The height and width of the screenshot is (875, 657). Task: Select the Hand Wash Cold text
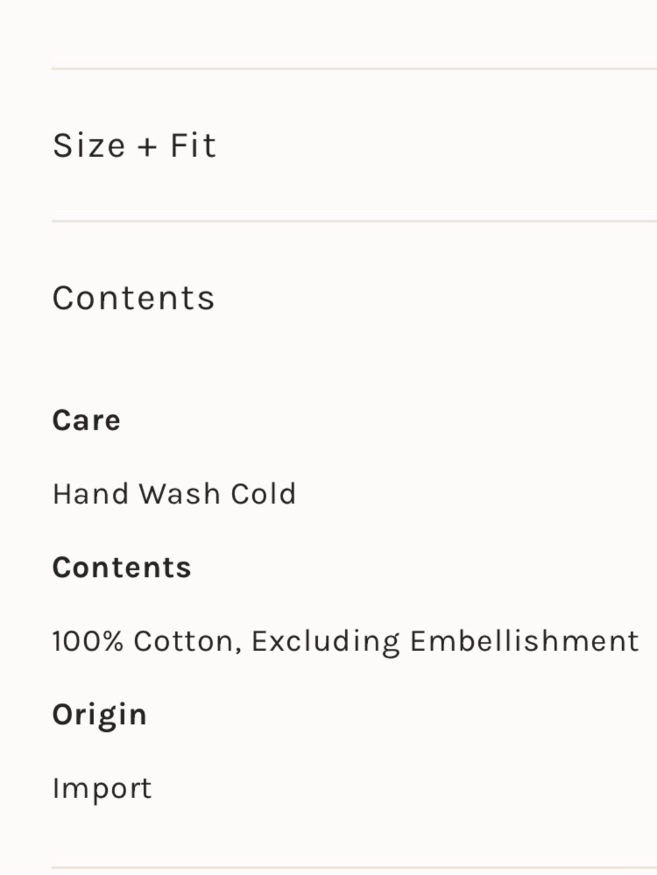[174, 494]
